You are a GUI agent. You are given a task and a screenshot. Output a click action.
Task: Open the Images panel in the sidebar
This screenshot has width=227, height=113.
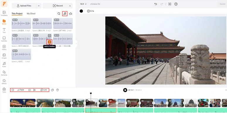click(4, 56)
